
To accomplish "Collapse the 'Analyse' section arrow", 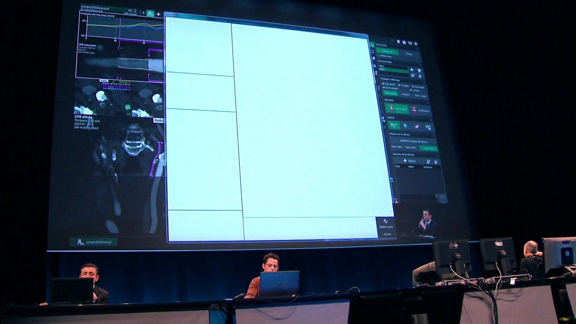I will coord(431,120).
